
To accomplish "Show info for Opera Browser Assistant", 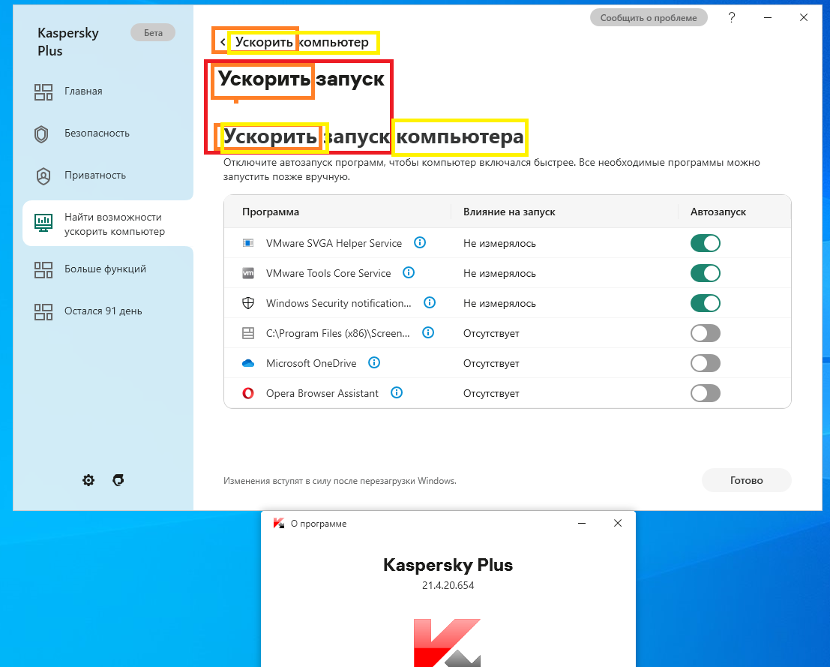I will [x=397, y=392].
